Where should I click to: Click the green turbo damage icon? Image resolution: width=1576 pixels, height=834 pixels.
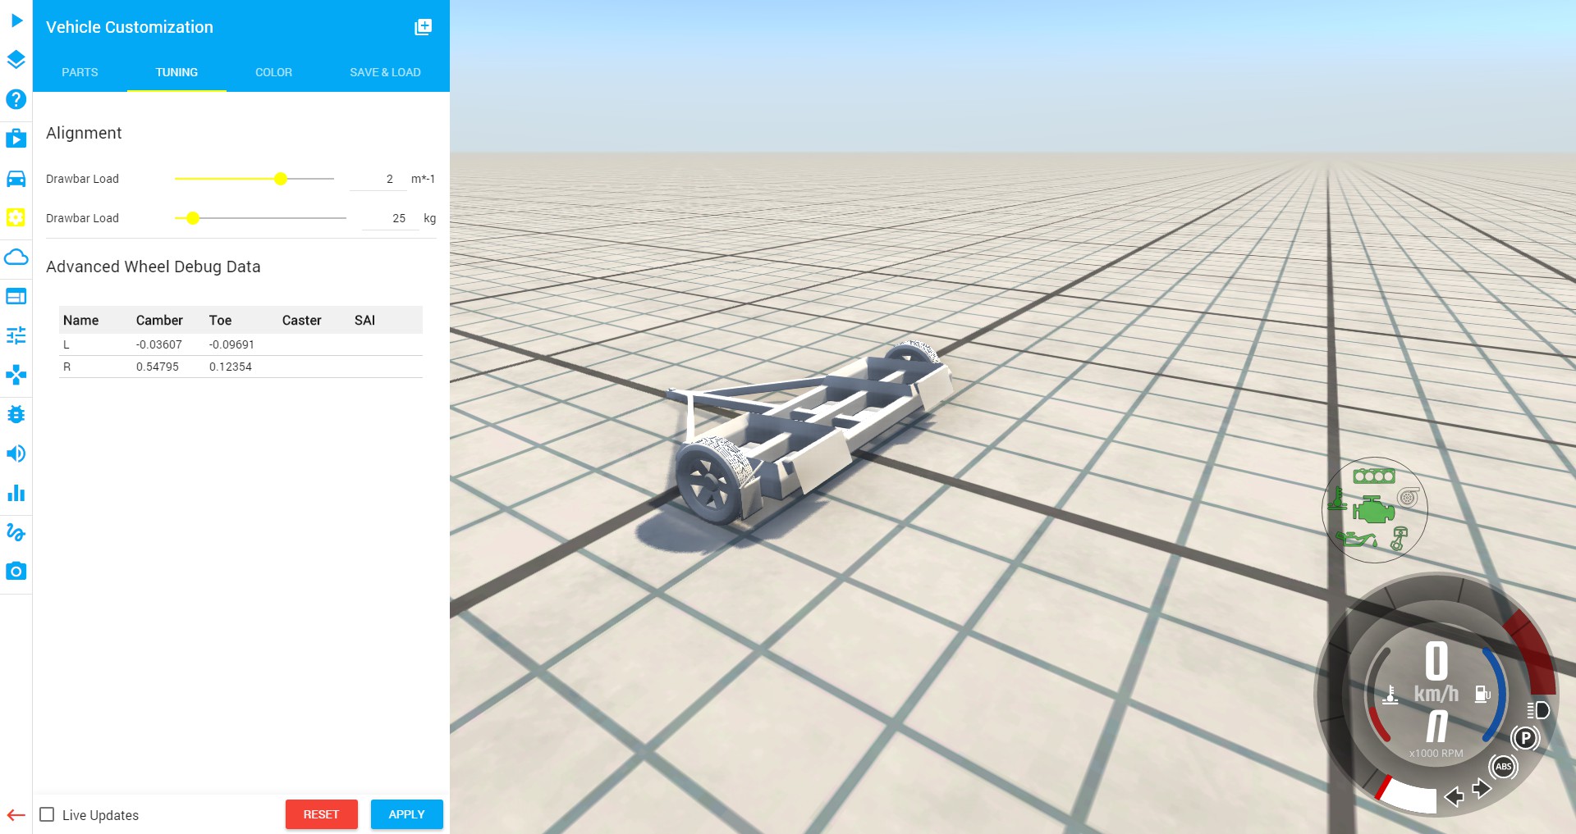point(1408,497)
